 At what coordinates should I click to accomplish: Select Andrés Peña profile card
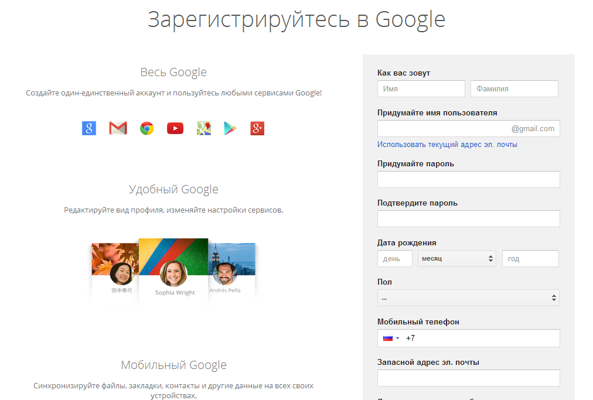(x=232, y=270)
